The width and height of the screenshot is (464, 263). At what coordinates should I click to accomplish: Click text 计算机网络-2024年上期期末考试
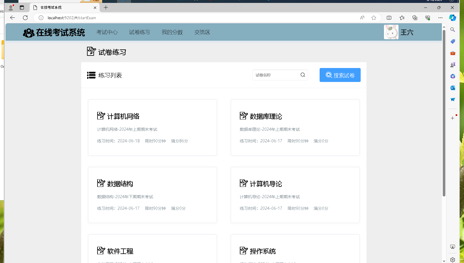[127, 129]
